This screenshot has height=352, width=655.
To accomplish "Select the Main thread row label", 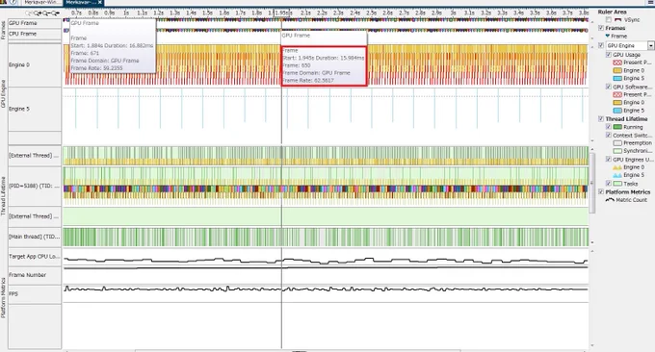I will coord(35,237).
